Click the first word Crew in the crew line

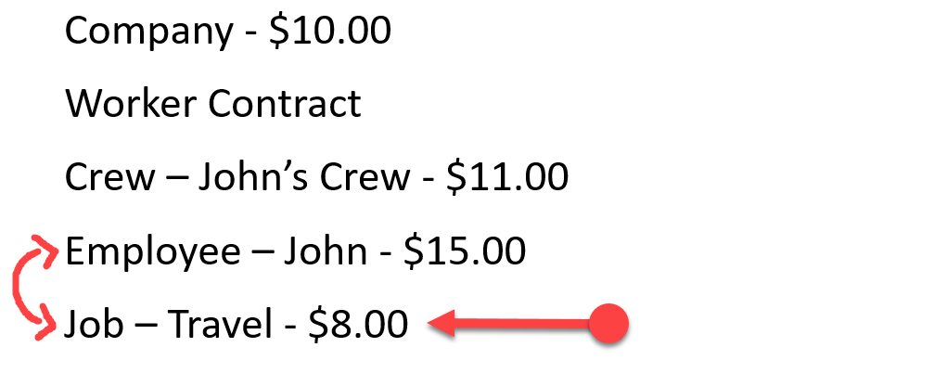click(x=110, y=177)
